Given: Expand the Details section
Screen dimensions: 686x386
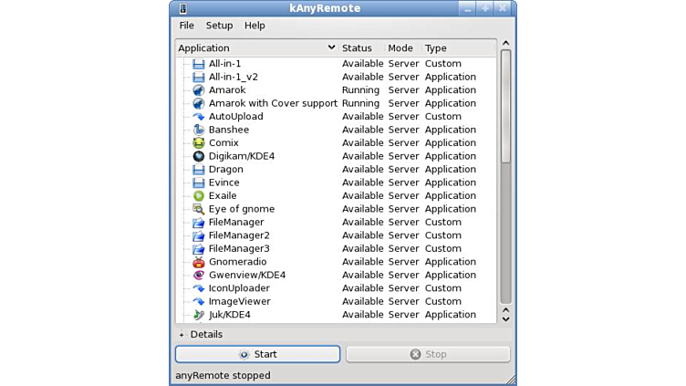Looking at the screenshot, I should coord(182,335).
